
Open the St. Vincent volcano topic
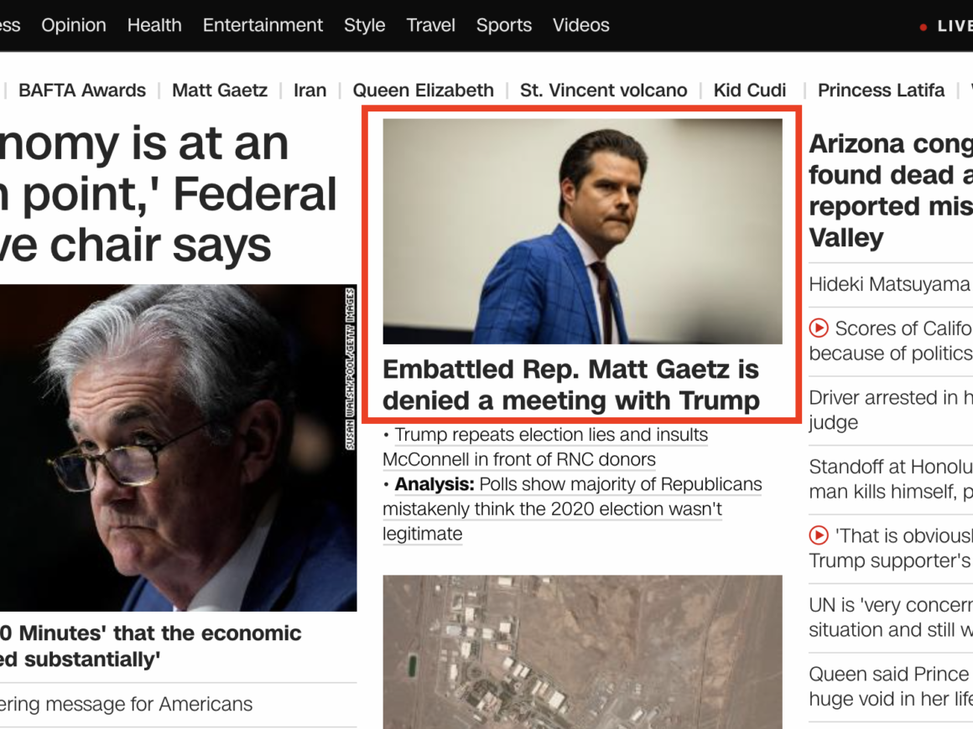(603, 90)
